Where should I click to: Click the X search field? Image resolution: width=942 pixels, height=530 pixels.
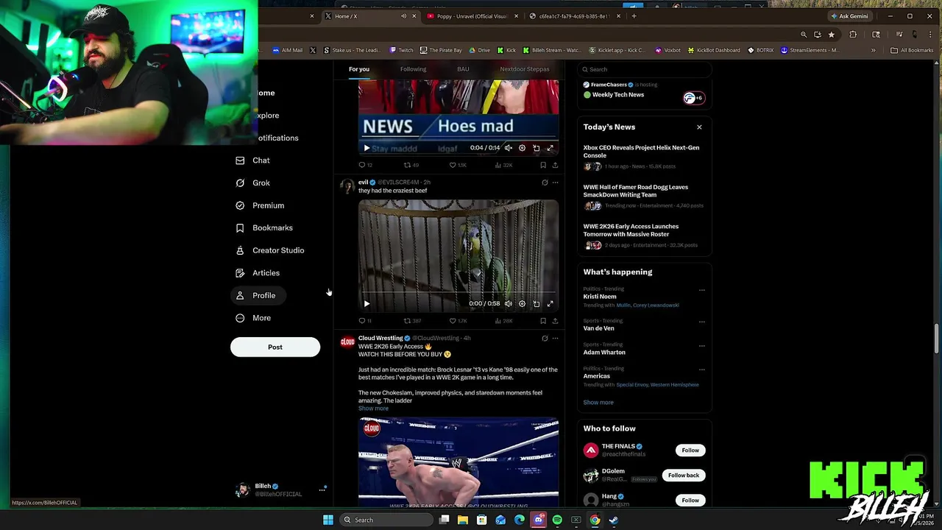pyautogui.click(x=645, y=69)
